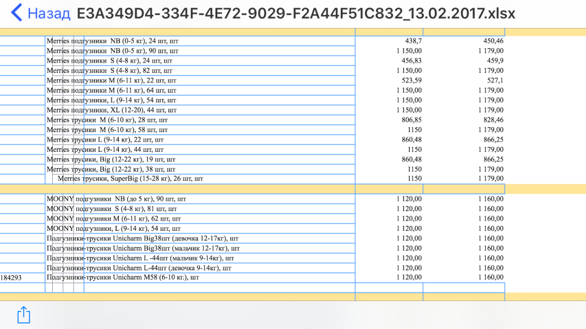Image resolution: width=586 pixels, height=329 pixels.
Task: Select price cell 523,59
Action: coord(412,81)
